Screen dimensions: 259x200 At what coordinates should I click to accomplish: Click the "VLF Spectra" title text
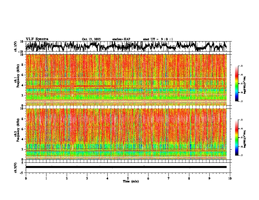pos(37,39)
